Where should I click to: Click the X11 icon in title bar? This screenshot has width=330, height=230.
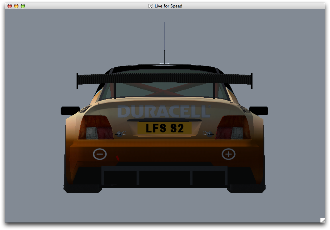point(151,6)
